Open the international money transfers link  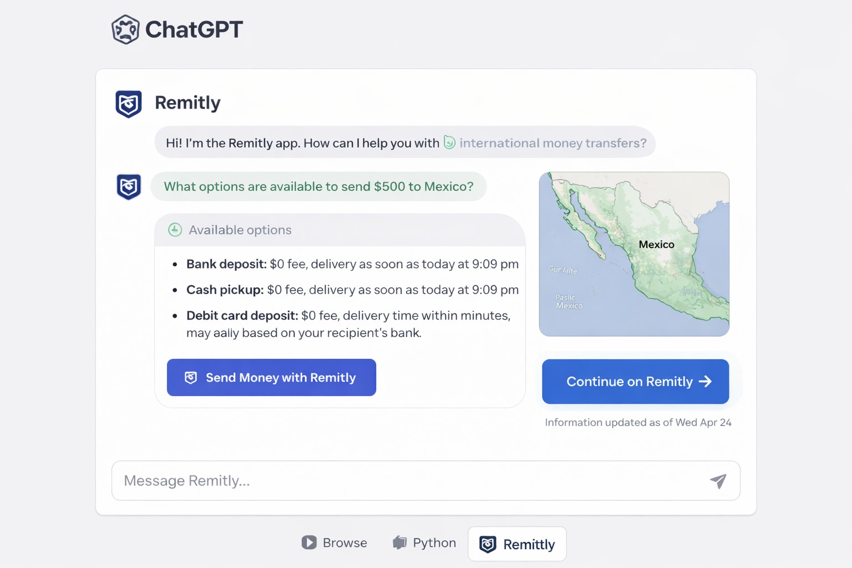pyautogui.click(x=552, y=143)
